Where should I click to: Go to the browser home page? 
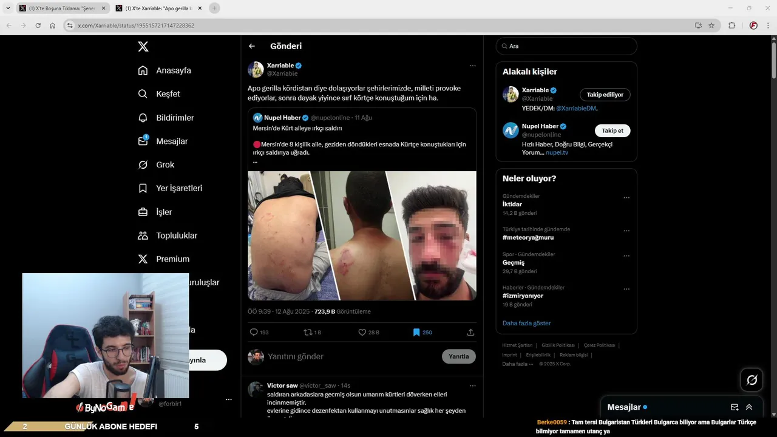(x=53, y=25)
